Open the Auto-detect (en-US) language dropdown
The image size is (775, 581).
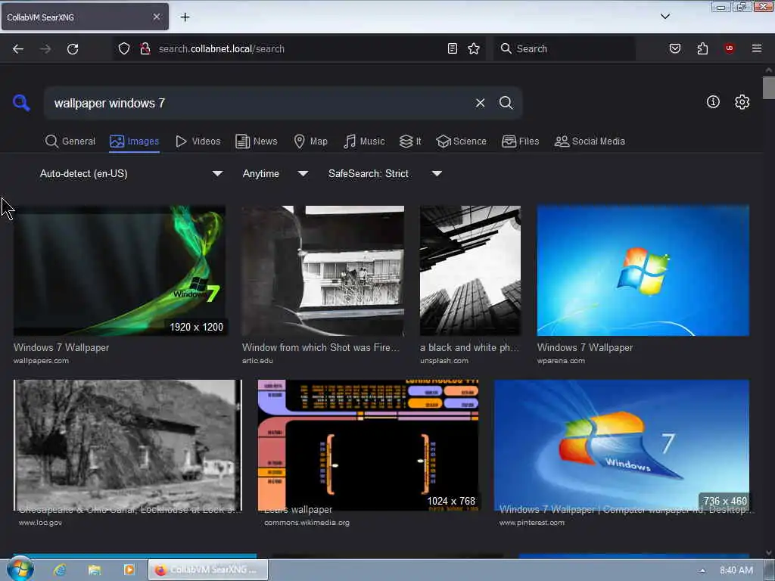click(x=131, y=174)
